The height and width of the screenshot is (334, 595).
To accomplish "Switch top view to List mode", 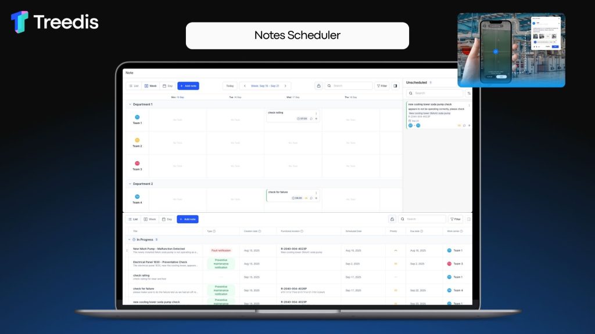I will coord(134,86).
